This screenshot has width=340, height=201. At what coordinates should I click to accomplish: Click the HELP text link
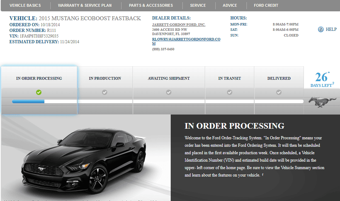pos(331,29)
